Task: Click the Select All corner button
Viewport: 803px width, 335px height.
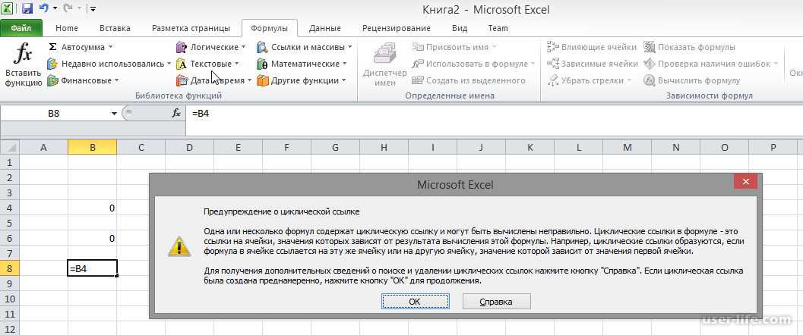Action: coord(10,148)
